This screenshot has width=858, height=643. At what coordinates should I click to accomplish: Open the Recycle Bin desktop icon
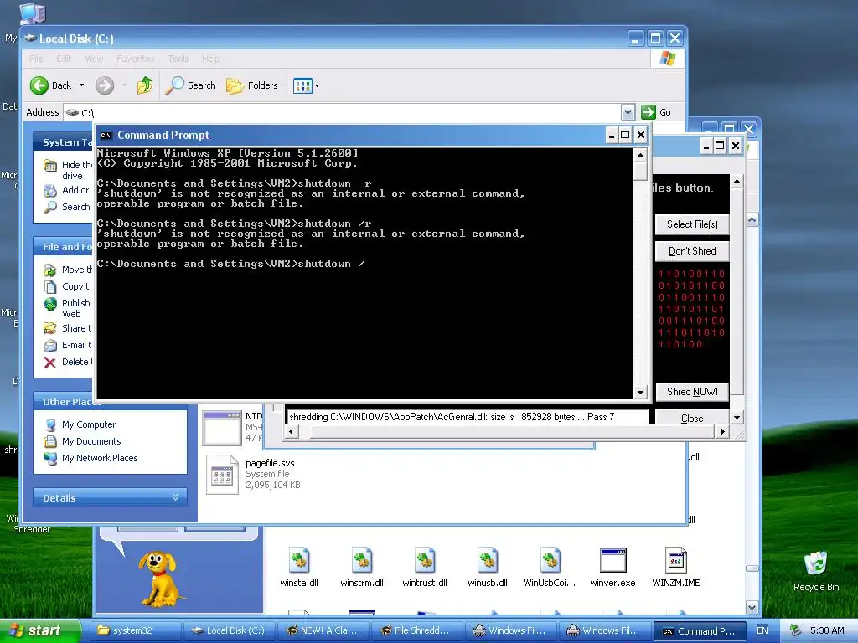[x=816, y=571]
